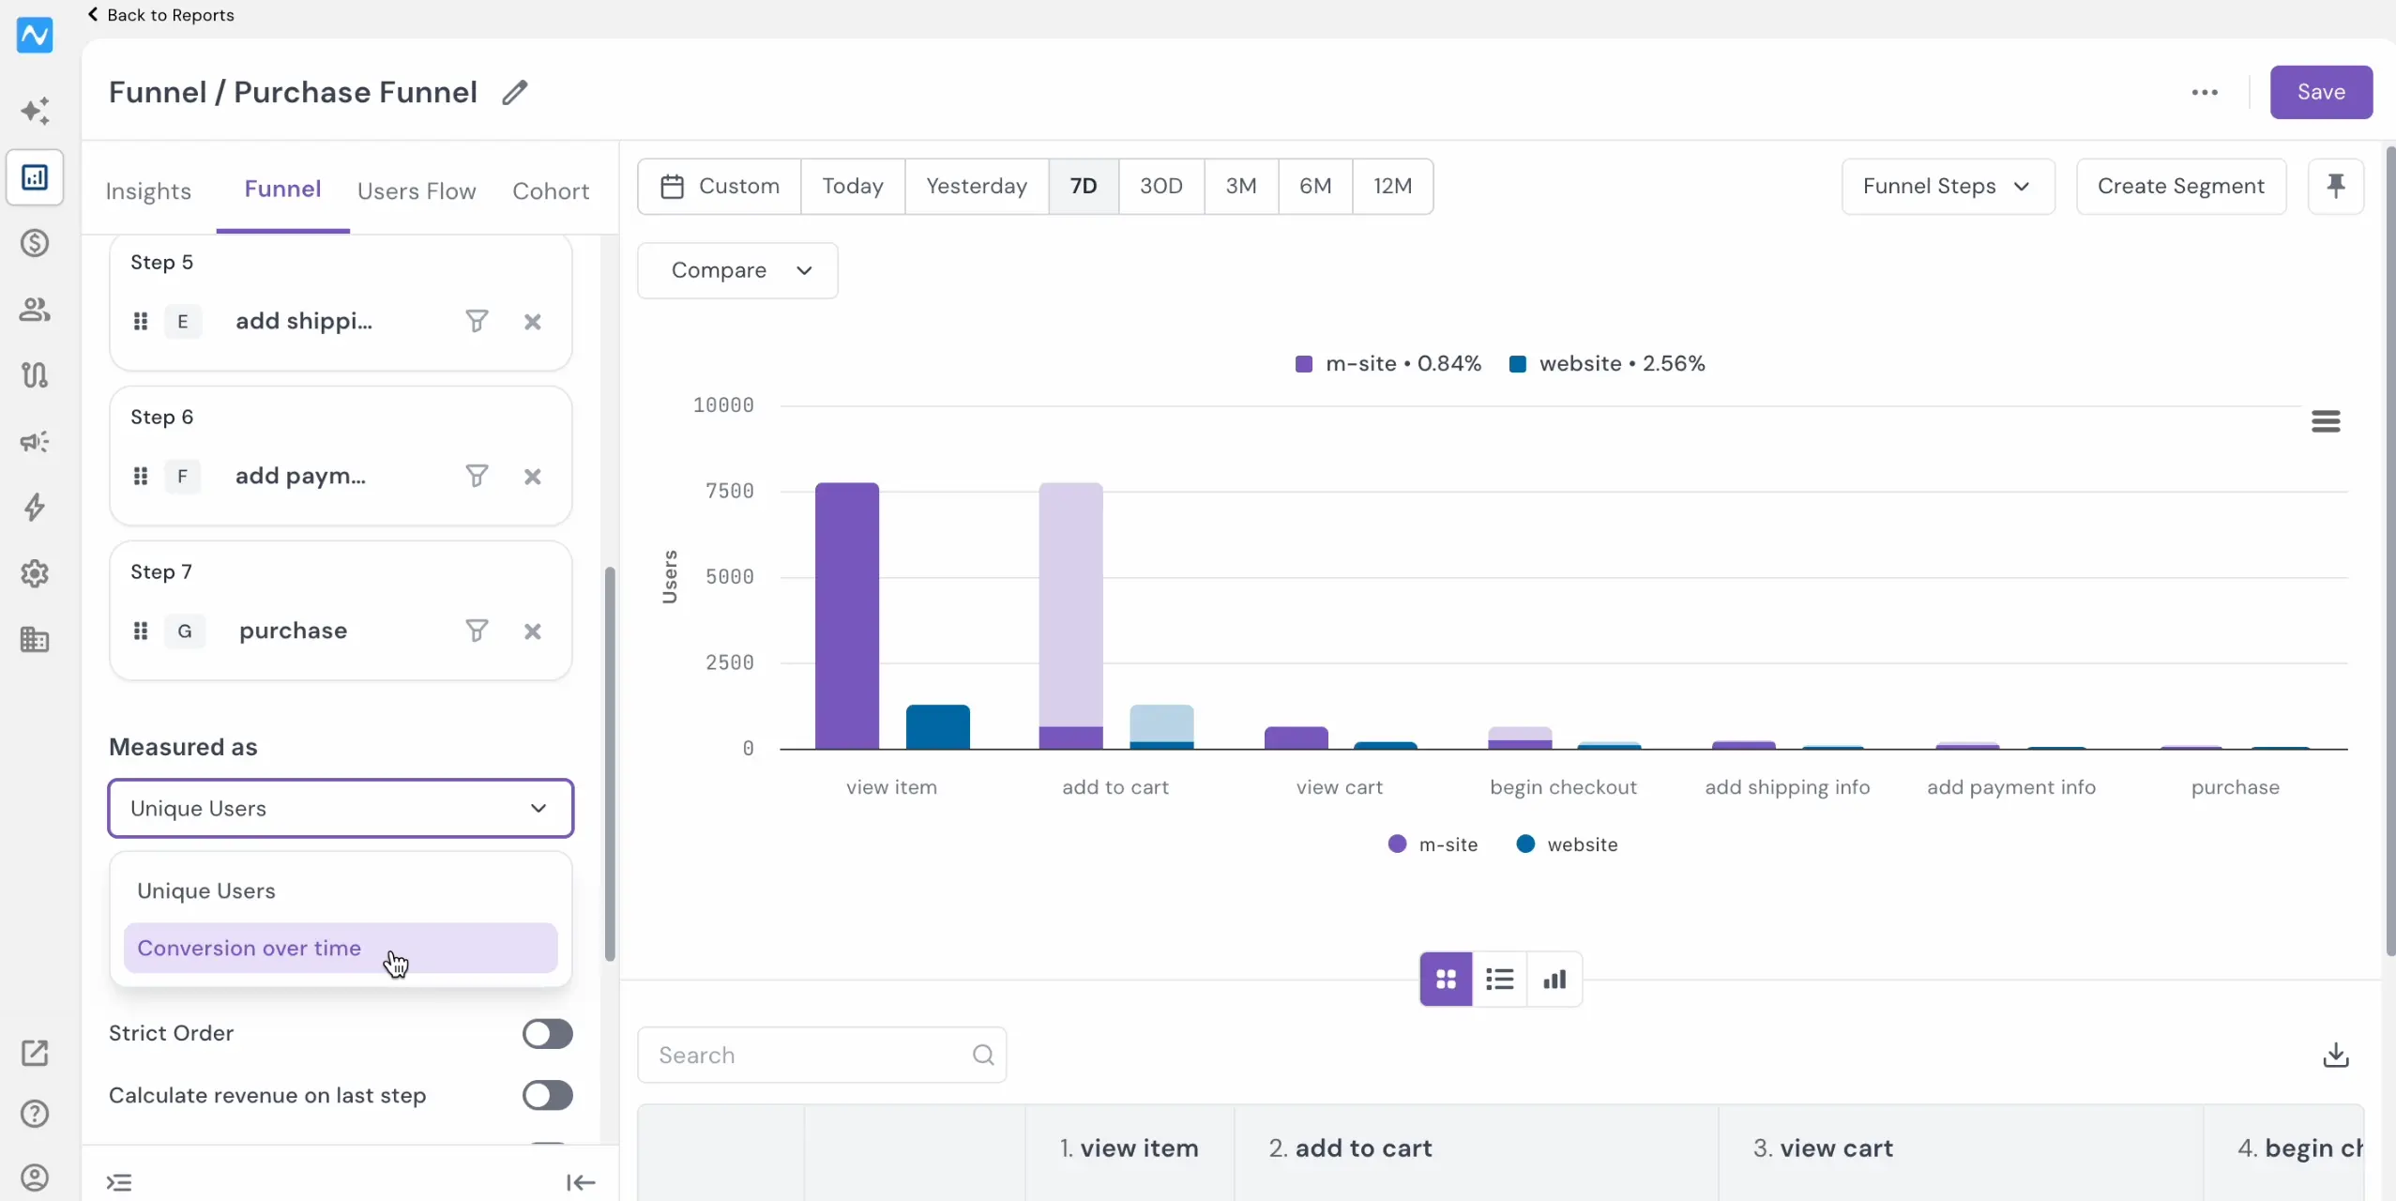Click the left panel vertical scrollbar
The width and height of the screenshot is (2396, 1201).
610,764
